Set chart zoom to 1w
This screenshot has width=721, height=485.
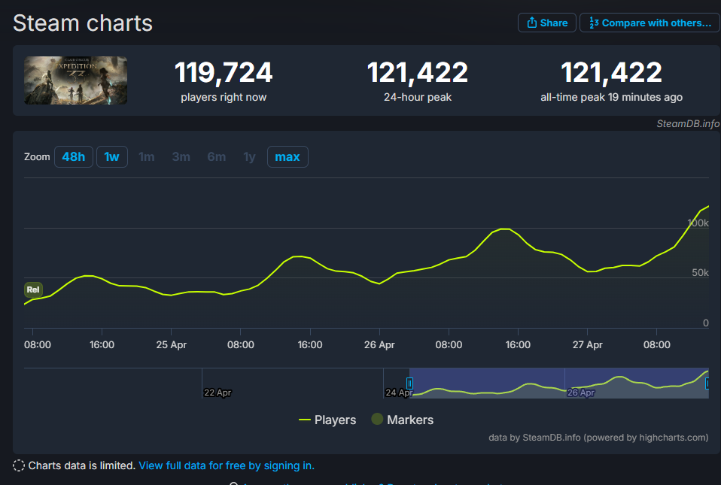click(111, 156)
